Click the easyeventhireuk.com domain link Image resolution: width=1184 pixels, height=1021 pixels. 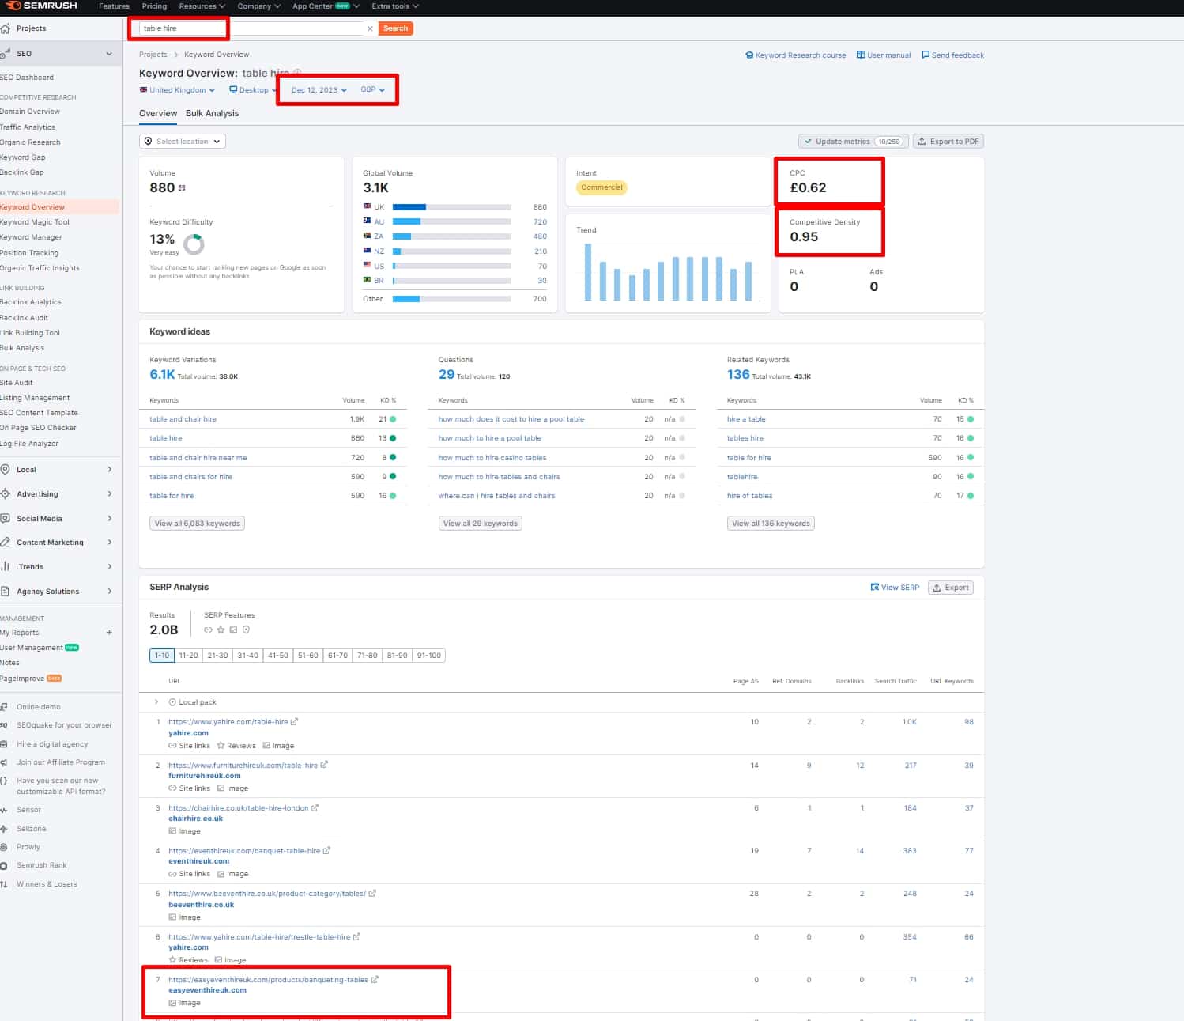click(x=207, y=990)
